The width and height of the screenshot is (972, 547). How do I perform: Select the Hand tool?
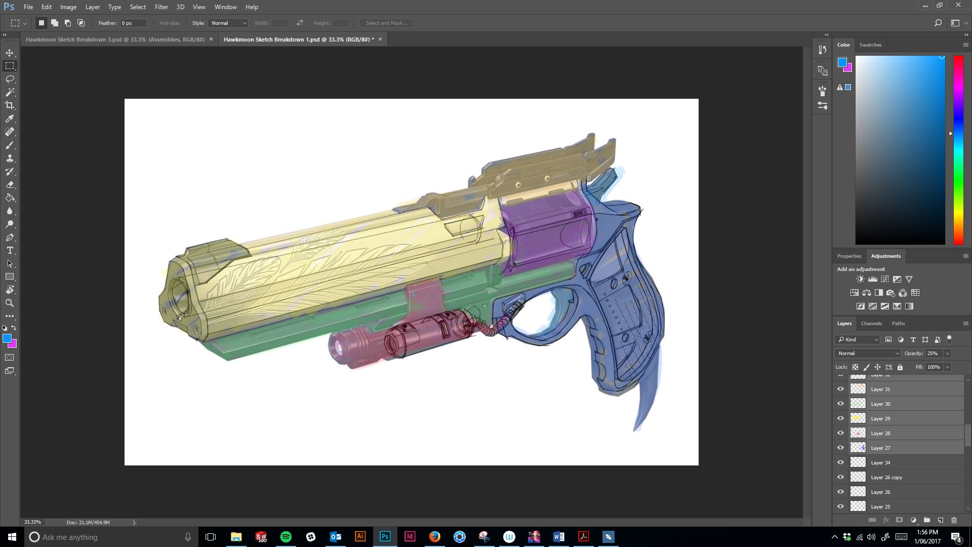[x=10, y=290]
